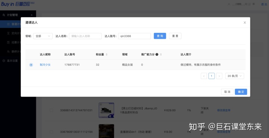This screenshot has height=138, width=269.
Task: Open 基本设置 in the sidebar
Action: [x=12, y=61]
